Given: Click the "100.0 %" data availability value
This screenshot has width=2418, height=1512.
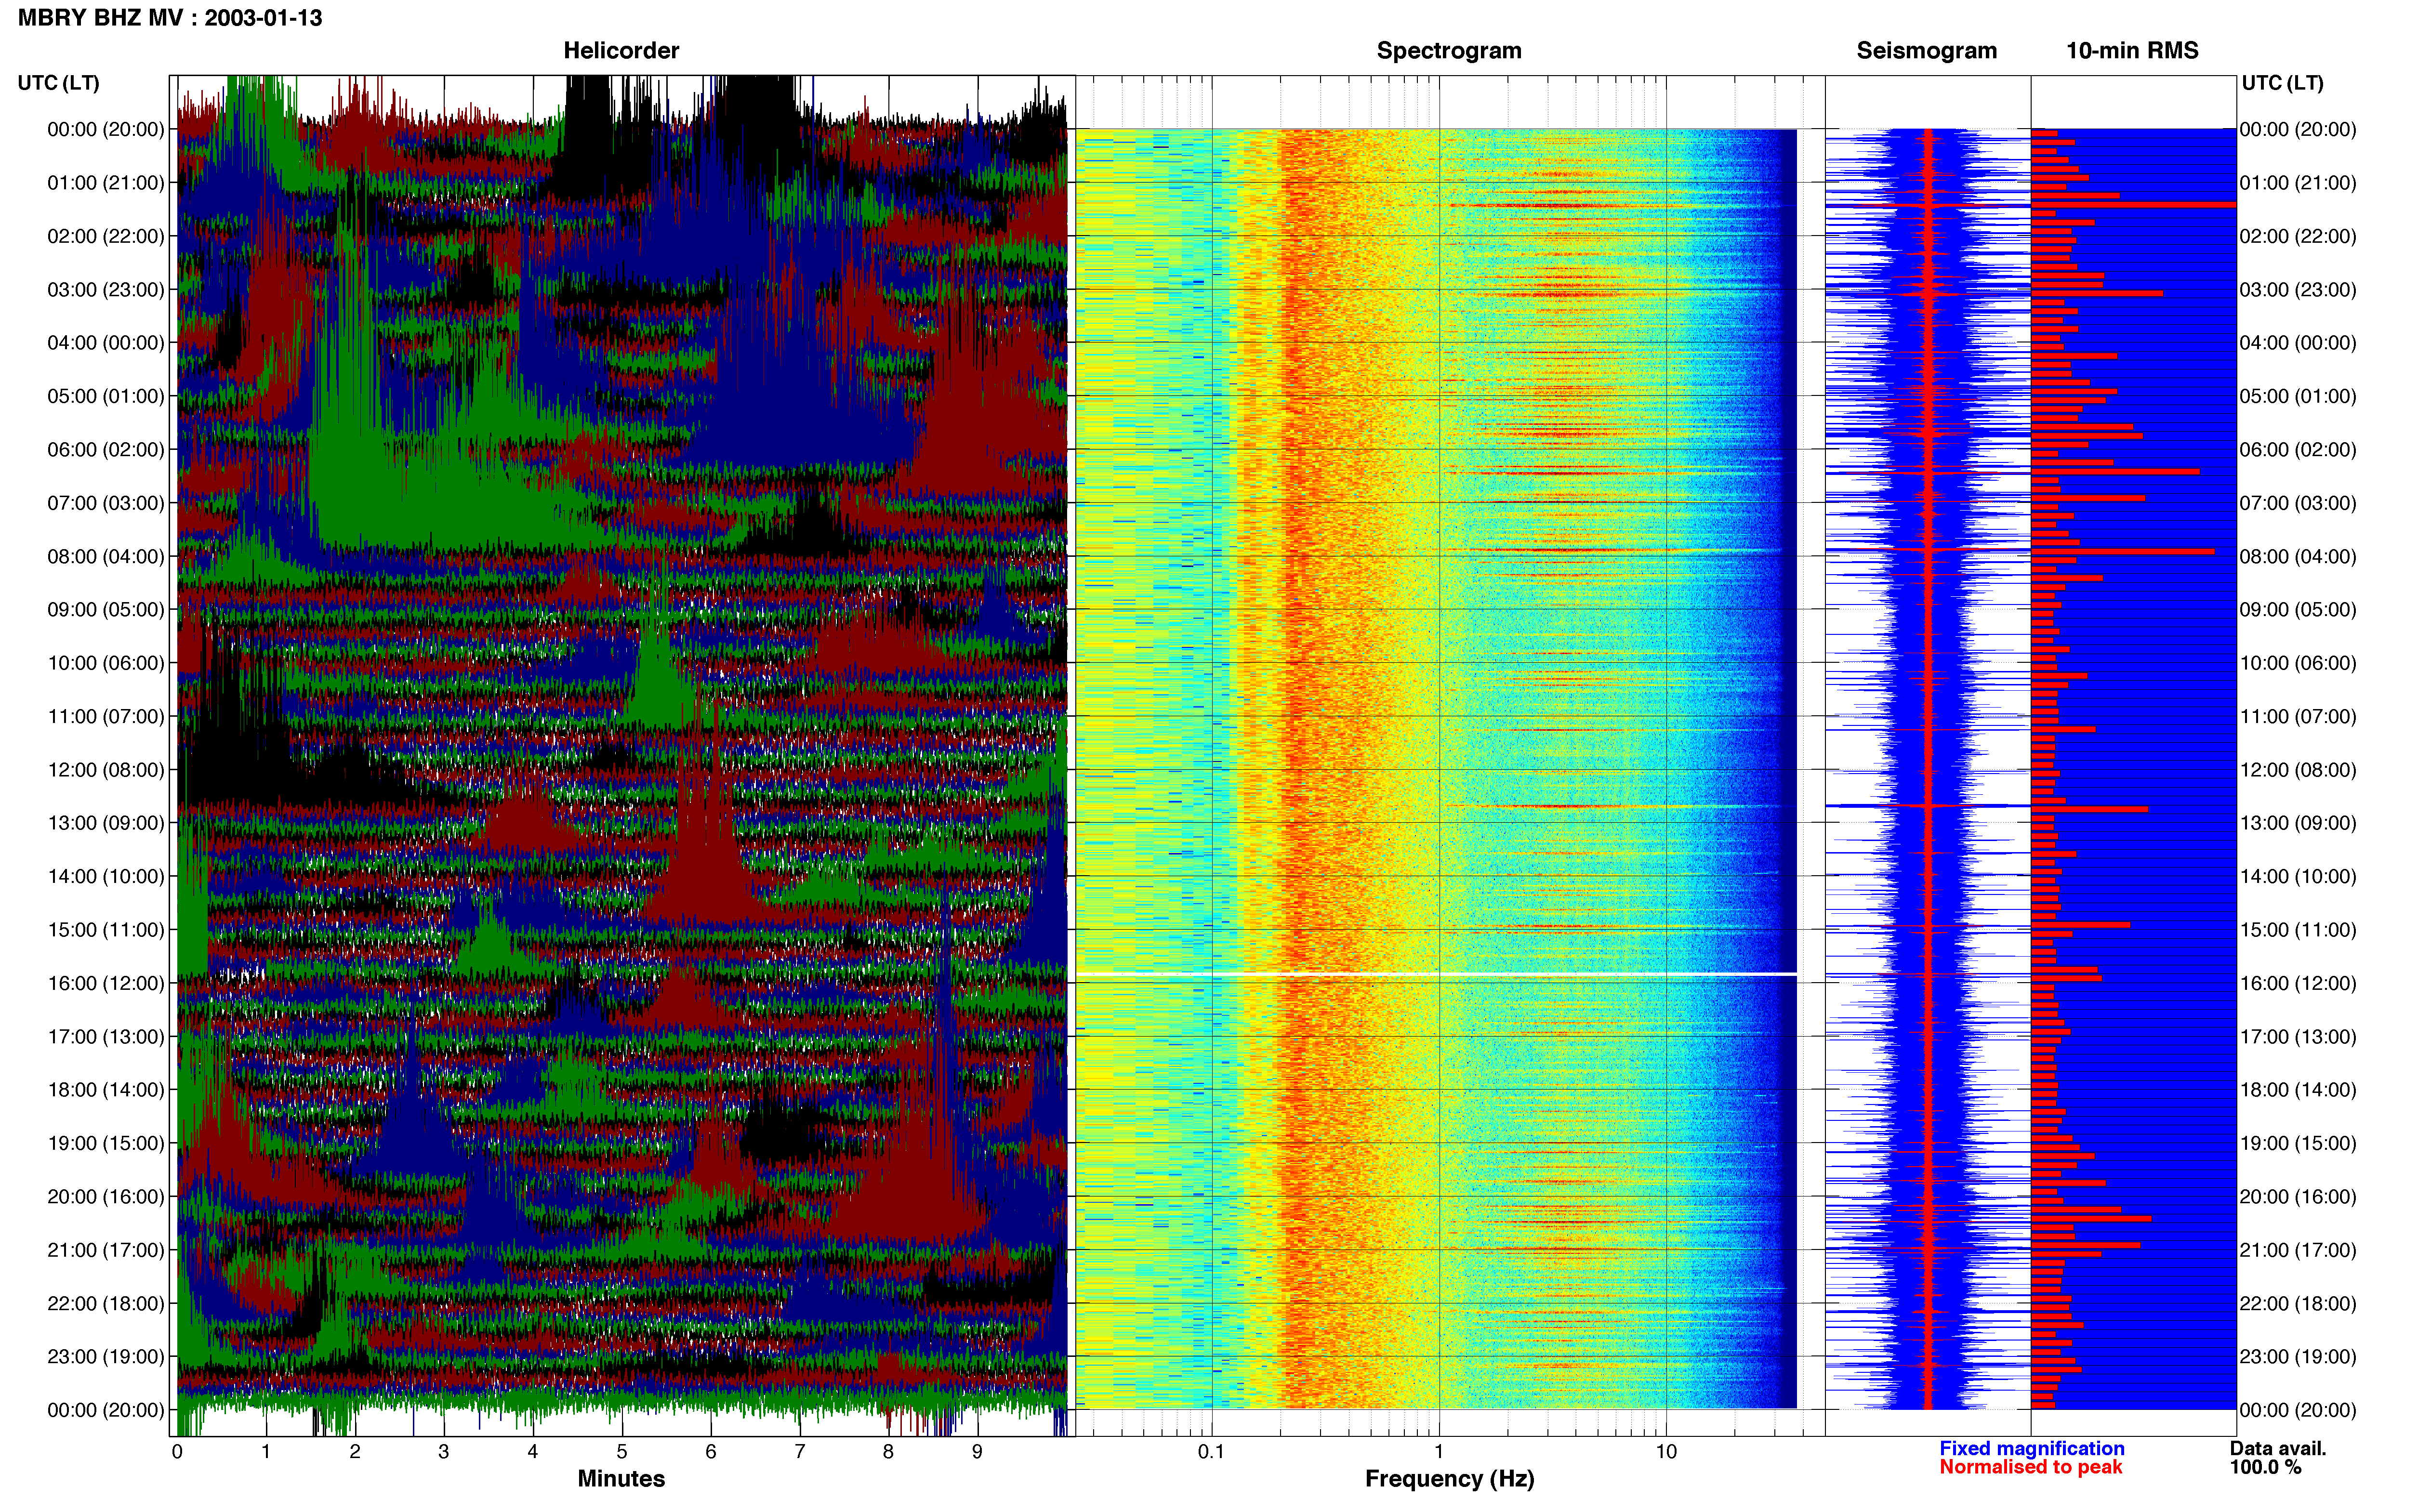Looking at the screenshot, I should tap(2265, 1467).
